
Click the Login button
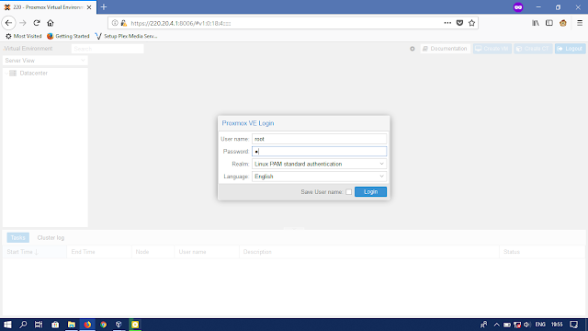[370, 192]
